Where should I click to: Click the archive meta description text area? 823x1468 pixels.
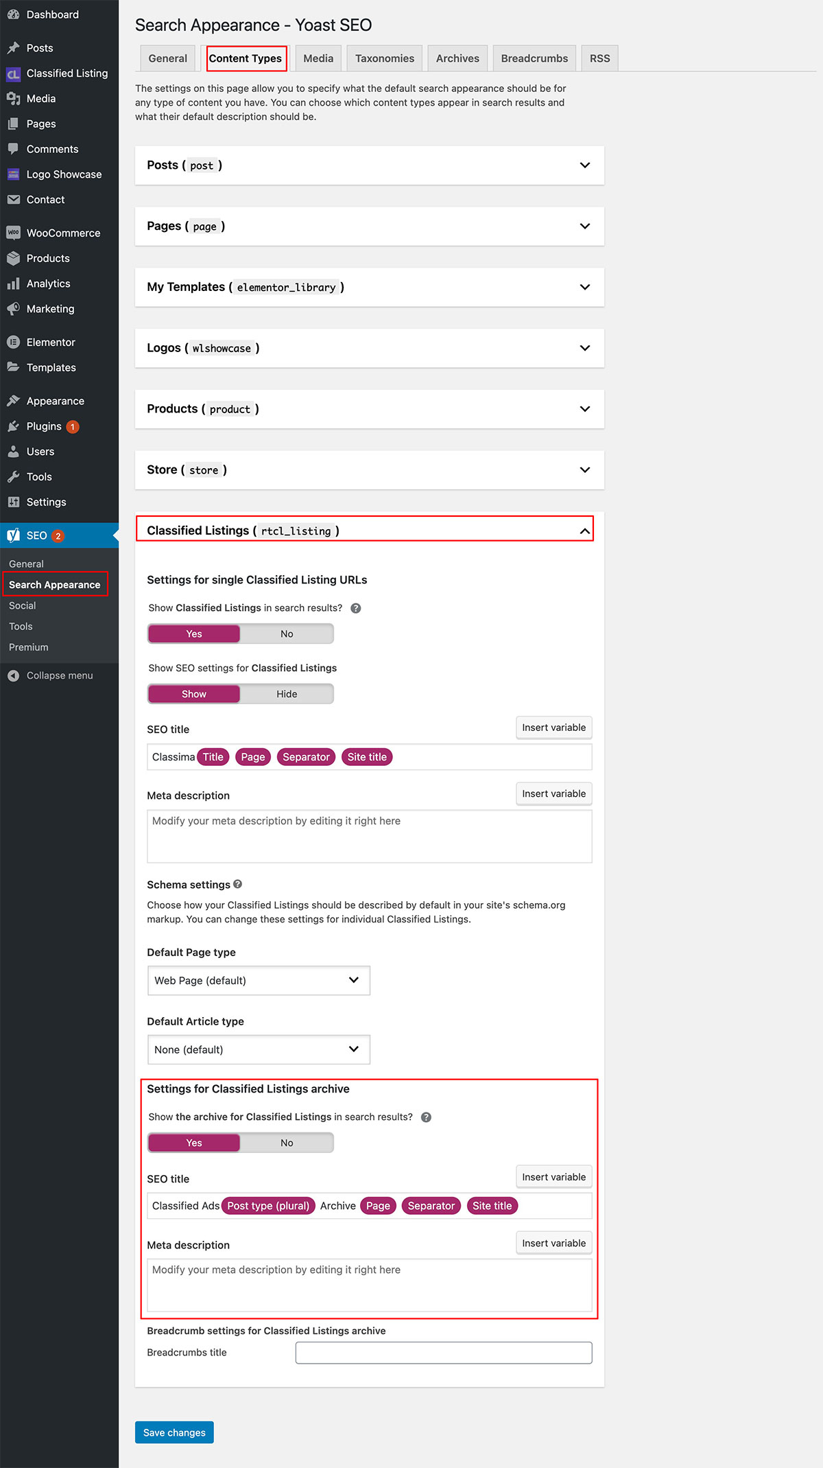(x=370, y=1285)
